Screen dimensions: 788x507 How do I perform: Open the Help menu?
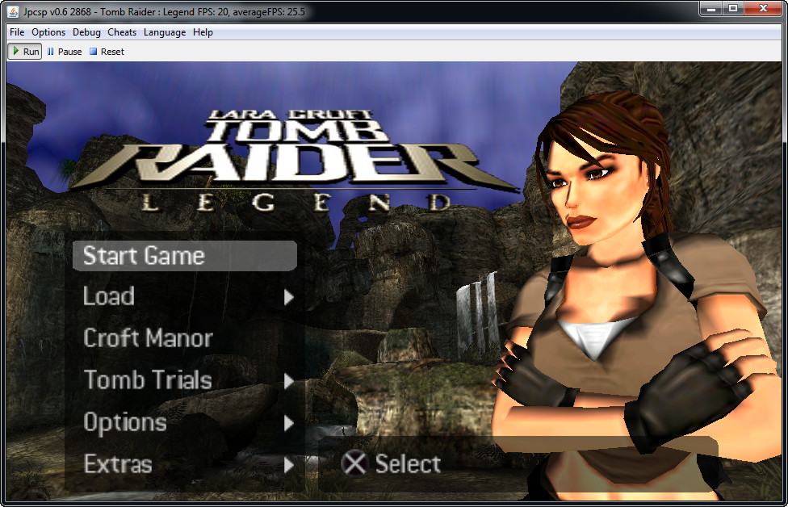(x=203, y=32)
